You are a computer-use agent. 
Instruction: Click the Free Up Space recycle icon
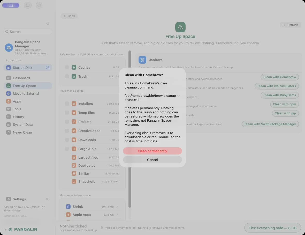pyautogui.click(x=180, y=27)
